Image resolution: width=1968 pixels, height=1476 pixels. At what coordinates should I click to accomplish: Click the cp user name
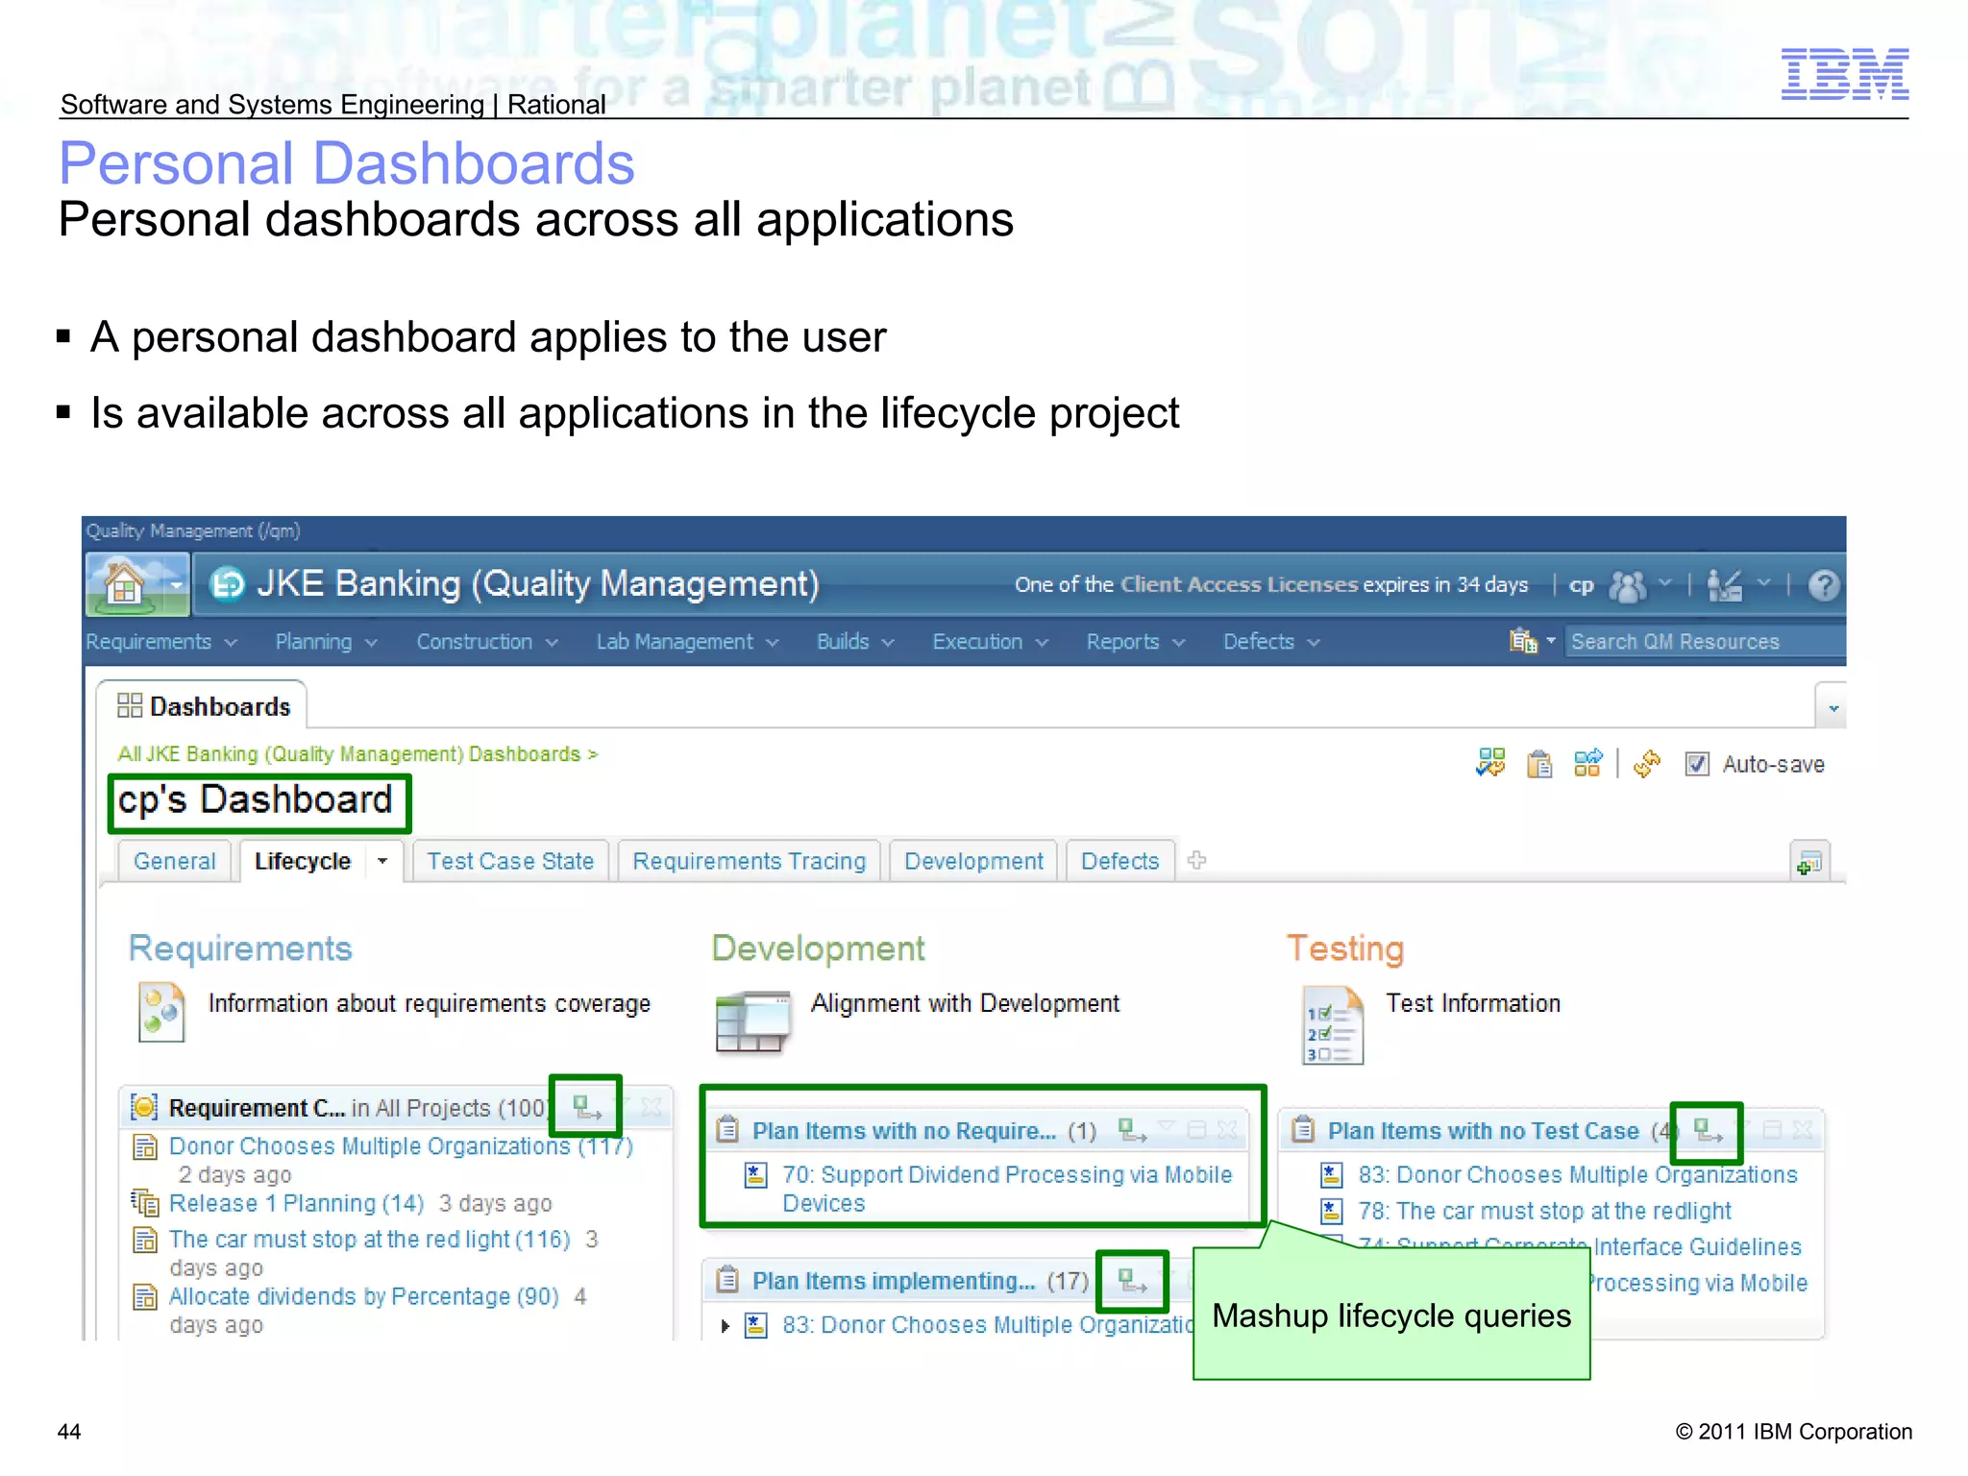pos(1581,585)
